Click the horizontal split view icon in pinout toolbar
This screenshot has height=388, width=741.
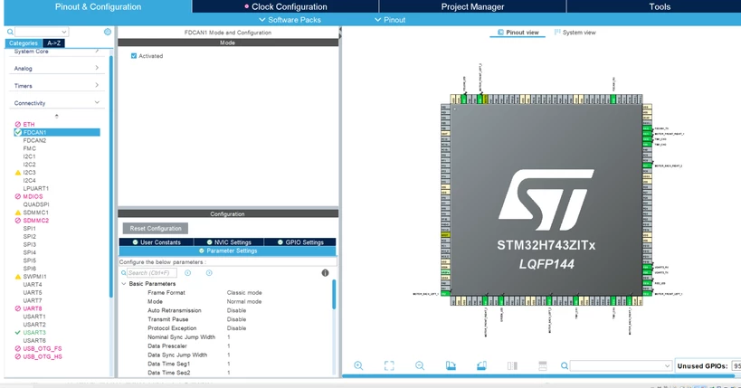(x=543, y=365)
